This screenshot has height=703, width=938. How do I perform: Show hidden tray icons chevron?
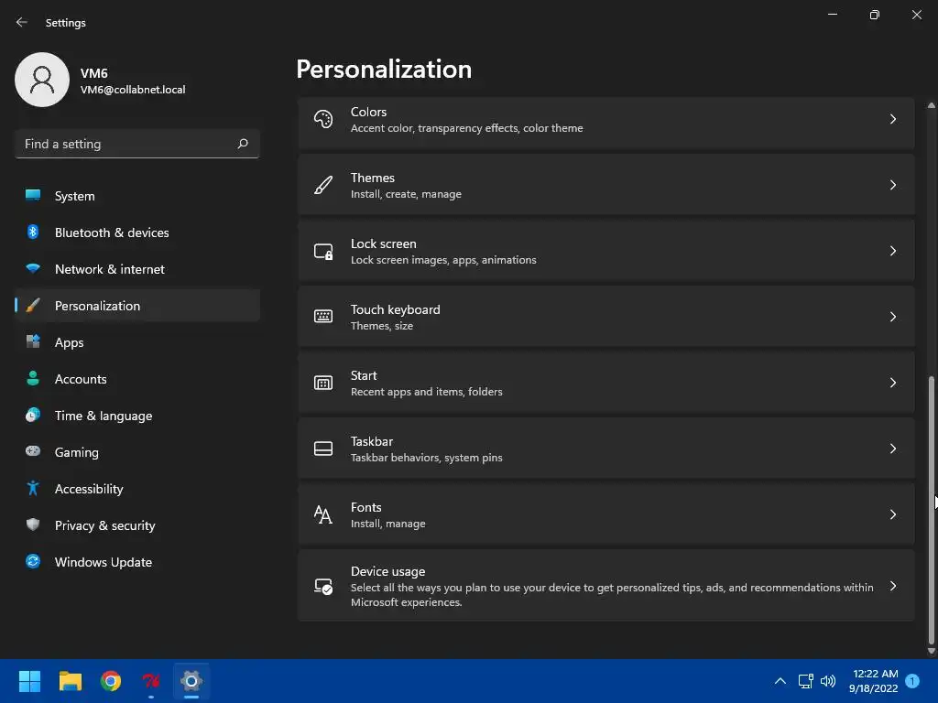[x=780, y=681]
